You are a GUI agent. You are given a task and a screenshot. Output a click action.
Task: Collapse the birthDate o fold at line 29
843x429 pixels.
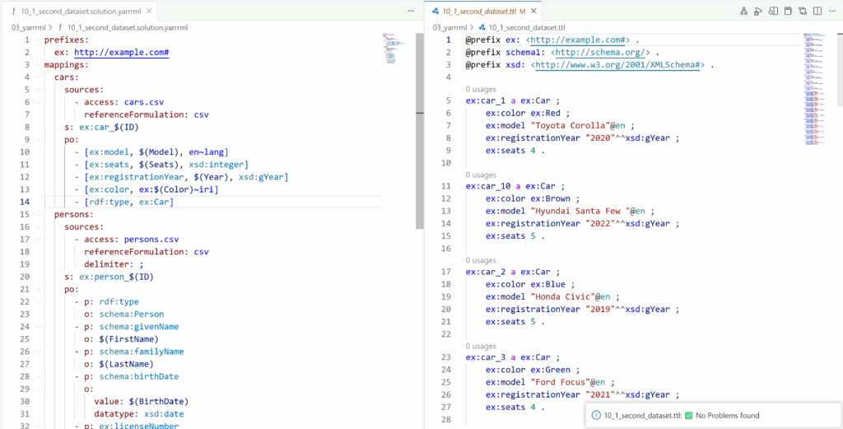tap(36, 388)
